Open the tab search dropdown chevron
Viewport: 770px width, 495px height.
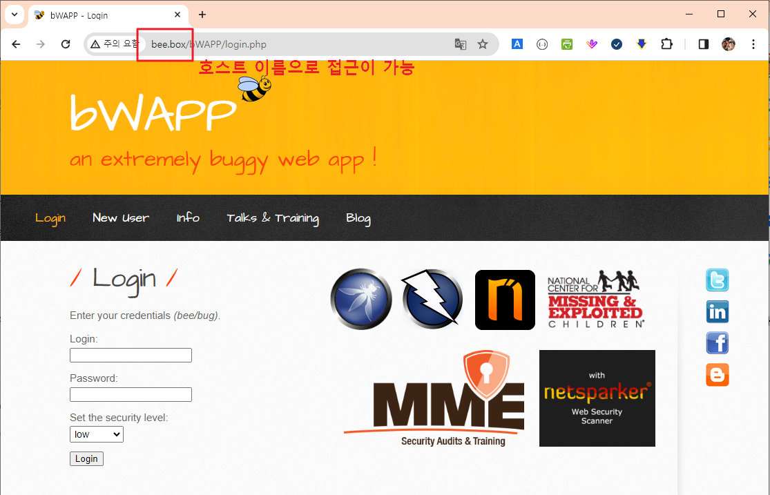click(x=15, y=14)
